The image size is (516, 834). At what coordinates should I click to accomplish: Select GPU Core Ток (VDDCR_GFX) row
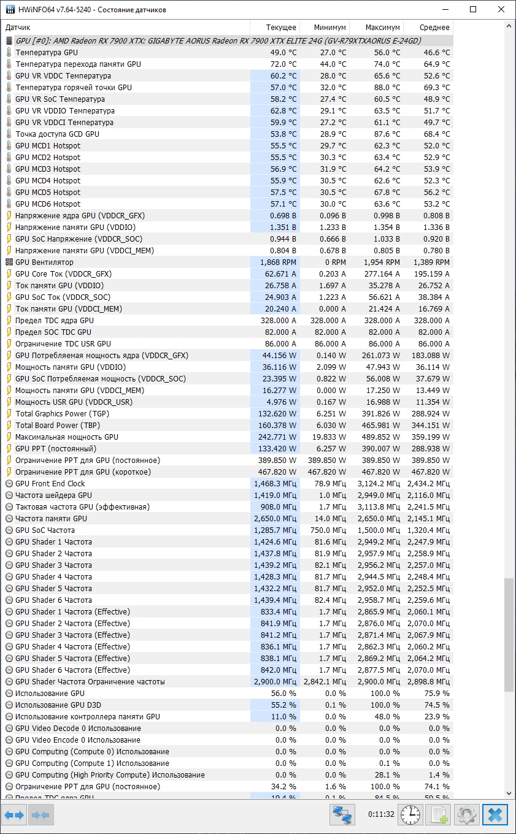tap(227, 274)
